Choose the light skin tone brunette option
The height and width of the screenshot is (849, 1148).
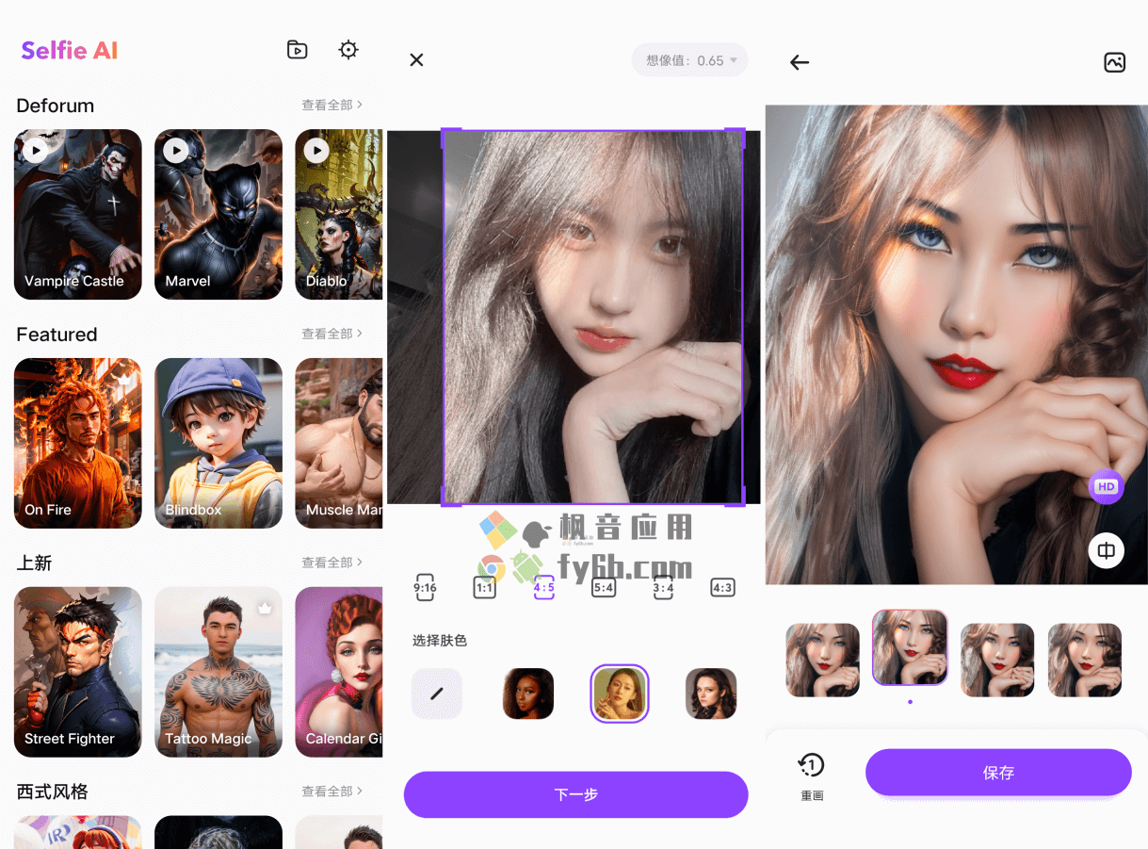[711, 694]
